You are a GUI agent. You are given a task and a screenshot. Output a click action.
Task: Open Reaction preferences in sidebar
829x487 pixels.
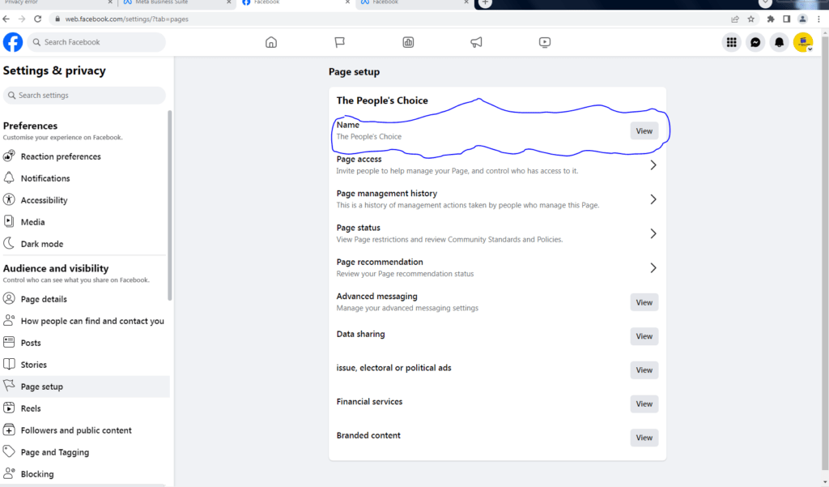(x=84, y=156)
